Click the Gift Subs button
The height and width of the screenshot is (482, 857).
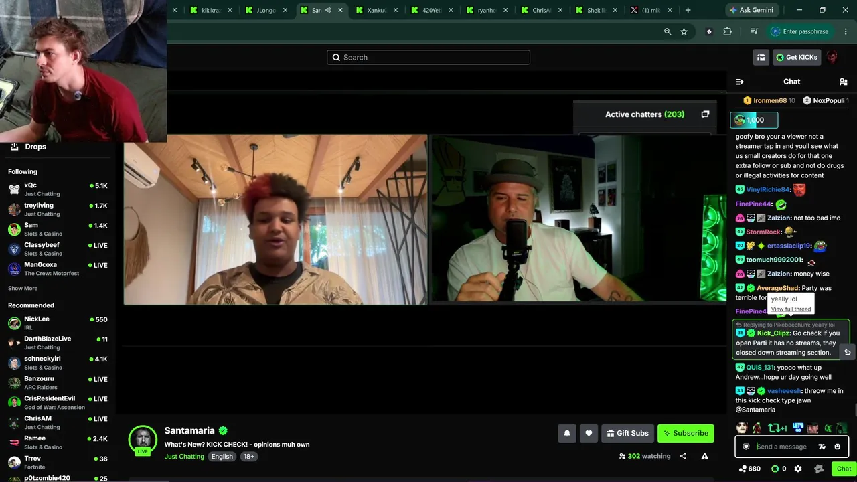tap(627, 433)
